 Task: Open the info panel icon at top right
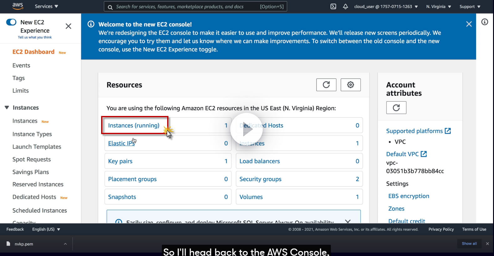pos(485,22)
